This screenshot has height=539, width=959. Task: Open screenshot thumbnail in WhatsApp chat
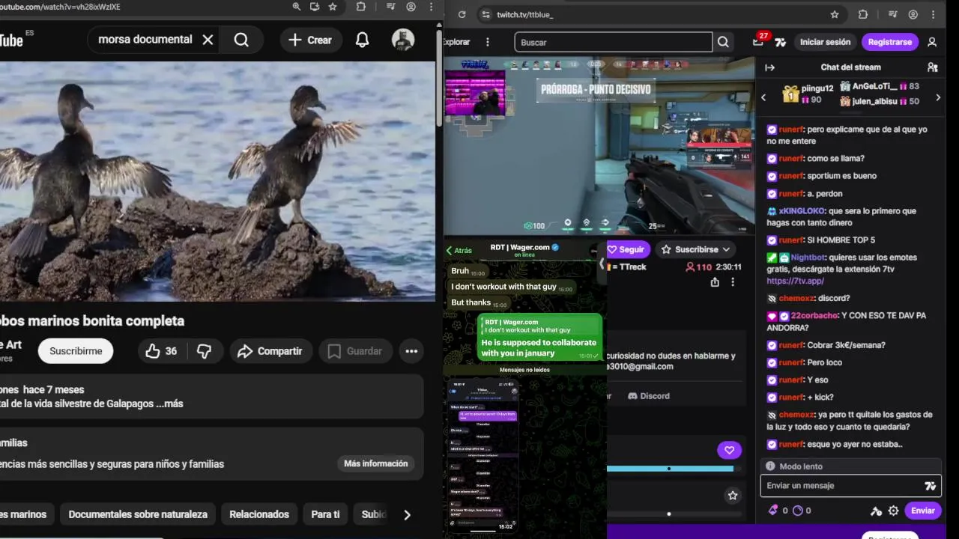483,454
